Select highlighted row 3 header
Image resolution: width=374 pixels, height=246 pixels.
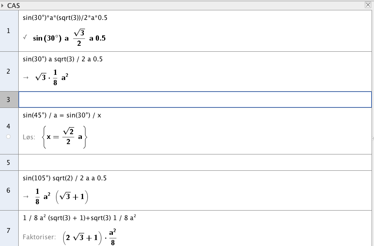8,100
